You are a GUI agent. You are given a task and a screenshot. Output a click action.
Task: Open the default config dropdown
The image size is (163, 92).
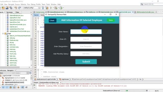pos(39,8)
